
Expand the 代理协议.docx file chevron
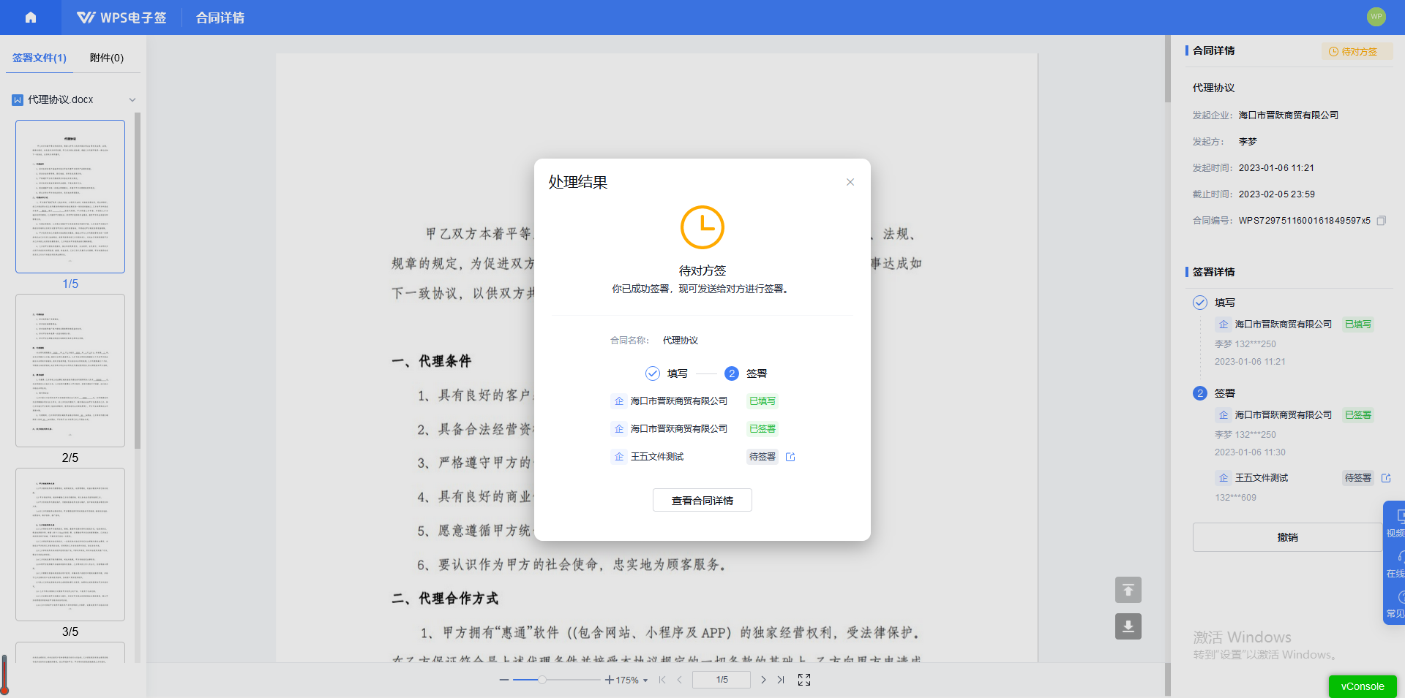[x=132, y=100]
